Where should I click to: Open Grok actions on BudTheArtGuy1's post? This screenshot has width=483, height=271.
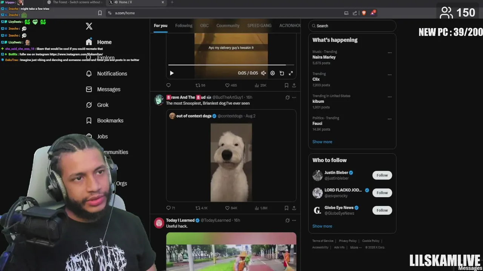coord(288,97)
